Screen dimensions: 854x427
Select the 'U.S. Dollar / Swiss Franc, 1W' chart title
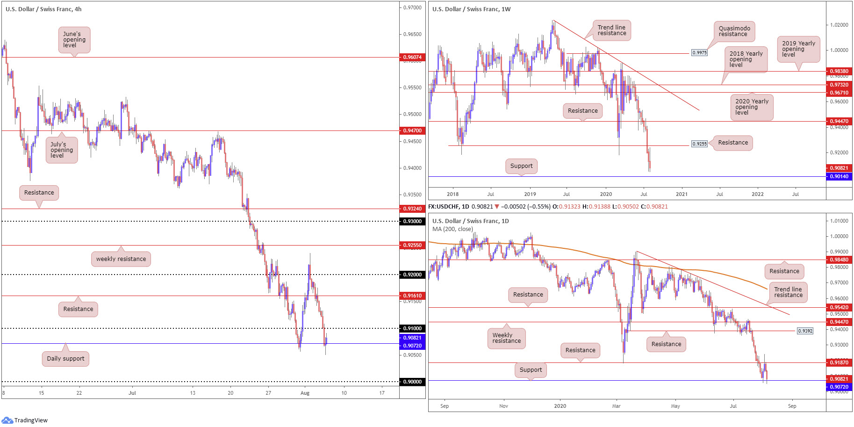471,9
